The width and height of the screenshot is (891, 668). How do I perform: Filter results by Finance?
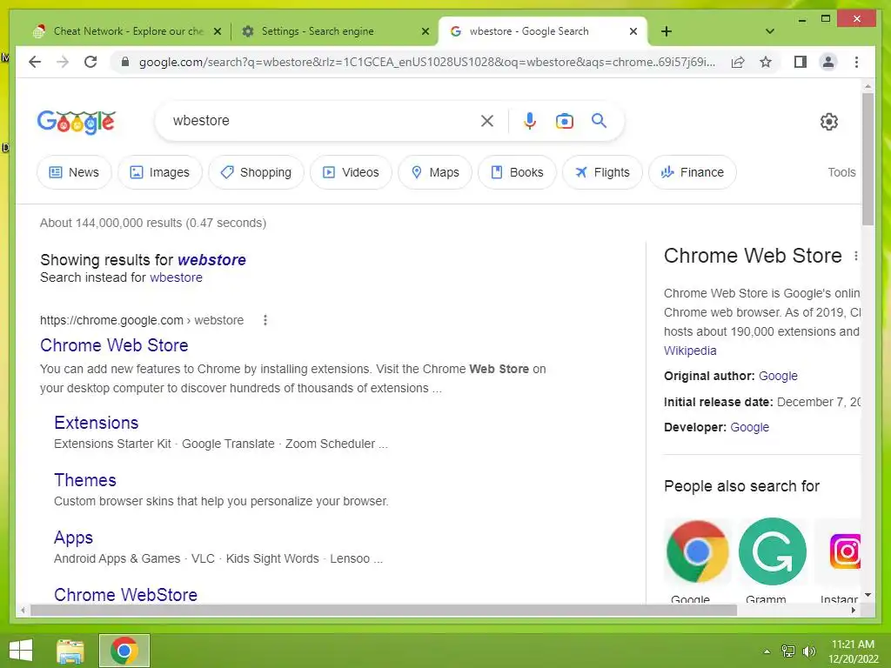692,172
